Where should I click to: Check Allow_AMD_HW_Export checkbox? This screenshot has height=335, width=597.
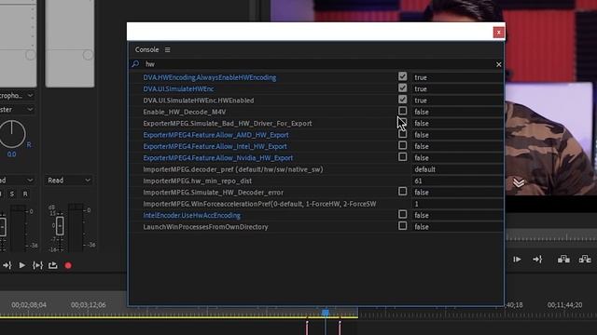[x=402, y=134]
